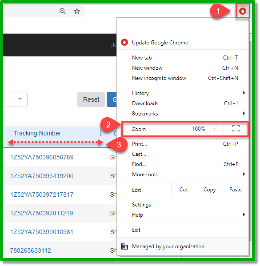This screenshot has width=260, height=266.
Task: Open a New incognito window
Action: (183, 78)
